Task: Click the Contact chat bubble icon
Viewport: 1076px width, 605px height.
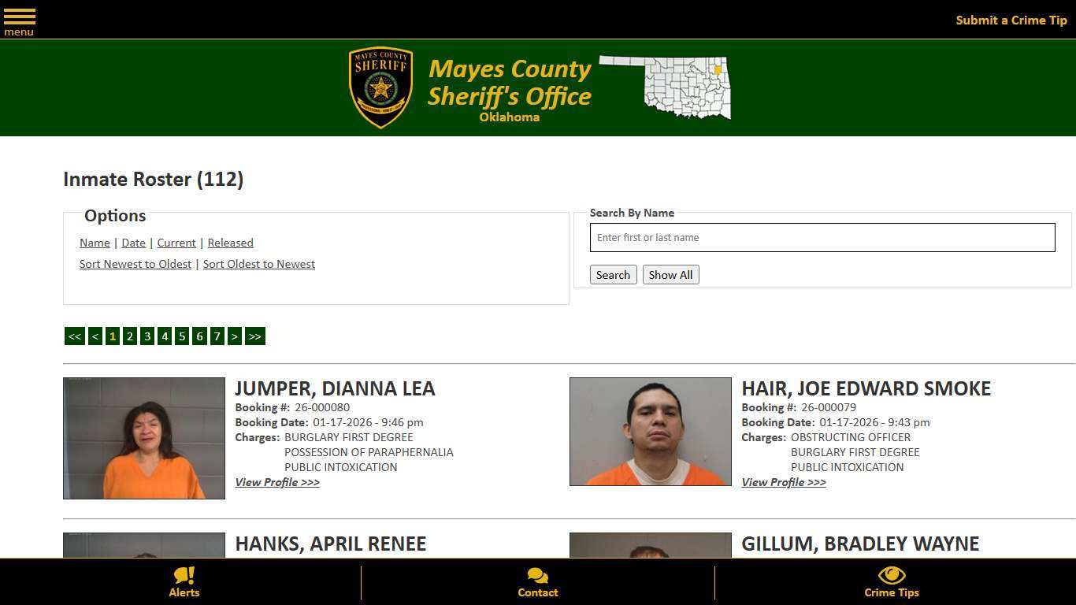Action: [x=537, y=577]
